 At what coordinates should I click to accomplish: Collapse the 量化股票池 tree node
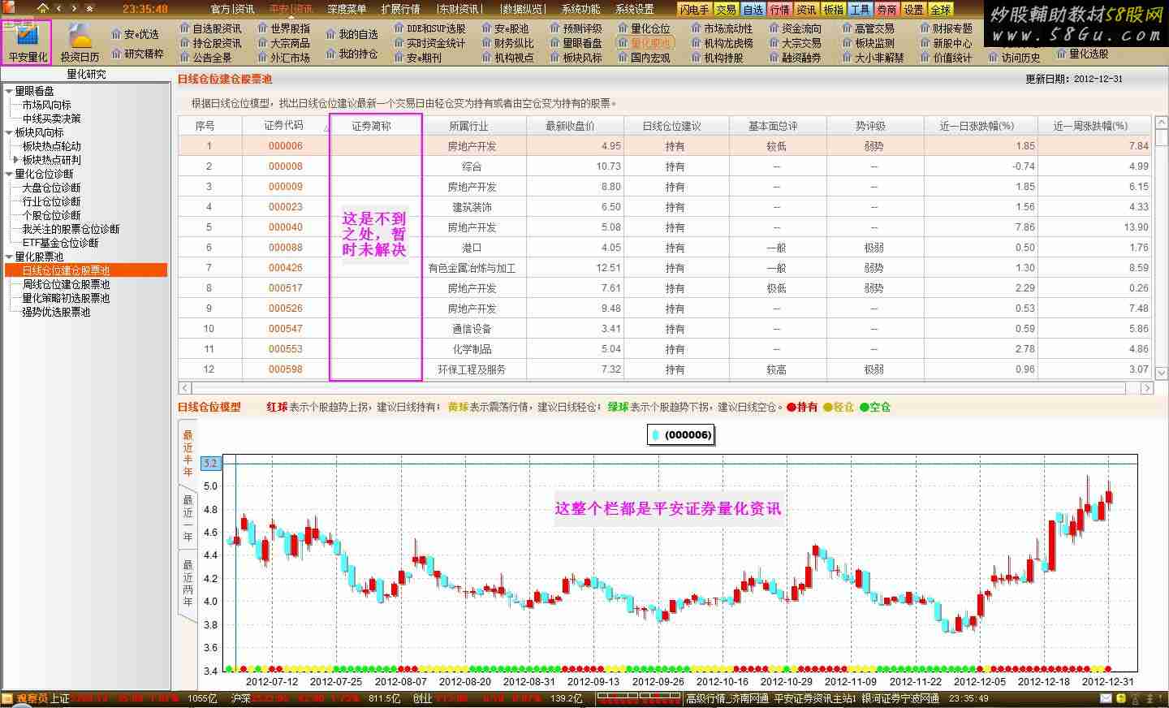pos(9,257)
